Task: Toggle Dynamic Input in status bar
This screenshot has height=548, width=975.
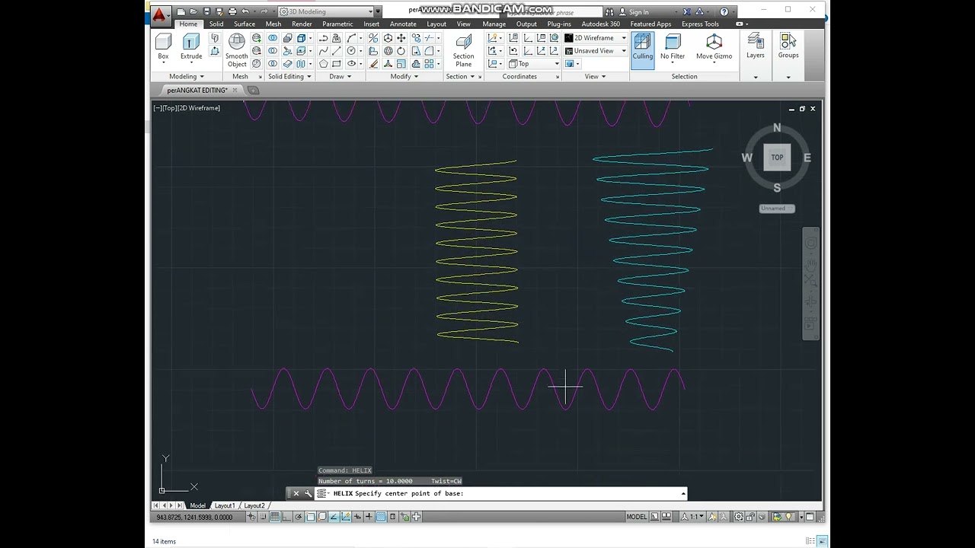Action: (x=357, y=517)
